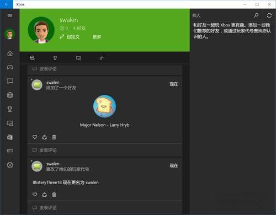Image resolution: width=276 pixels, height=215 pixels.
Task: Share the gamertag change post
Action: [x=45, y=195]
